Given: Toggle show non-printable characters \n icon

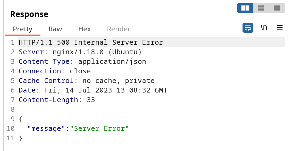Looking at the screenshot, I should pyautogui.click(x=264, y=28).
